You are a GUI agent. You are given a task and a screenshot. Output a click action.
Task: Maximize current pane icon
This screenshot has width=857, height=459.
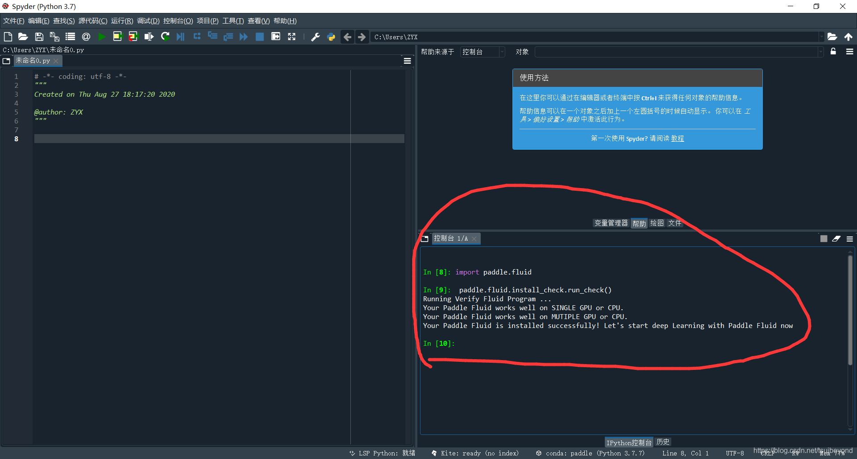click(x=276, y=37)
